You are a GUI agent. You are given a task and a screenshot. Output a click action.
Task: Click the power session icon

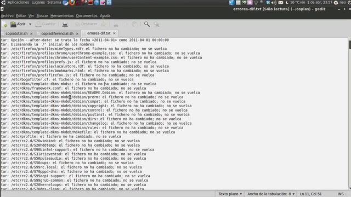349,2
